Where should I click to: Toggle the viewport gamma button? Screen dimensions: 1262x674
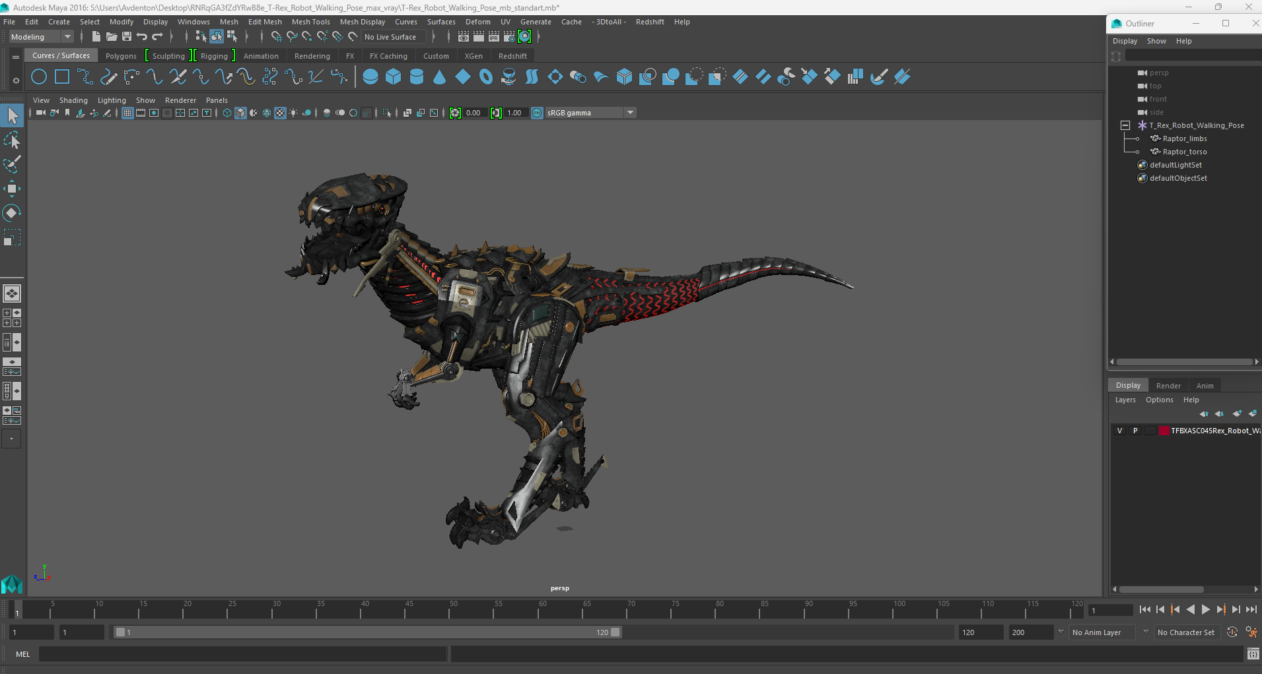click(x=496, y=113)
